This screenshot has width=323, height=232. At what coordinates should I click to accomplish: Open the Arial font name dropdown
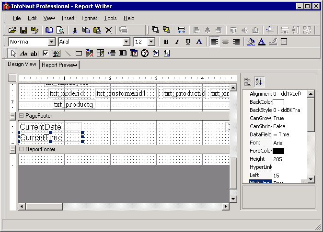click(126, 42)
